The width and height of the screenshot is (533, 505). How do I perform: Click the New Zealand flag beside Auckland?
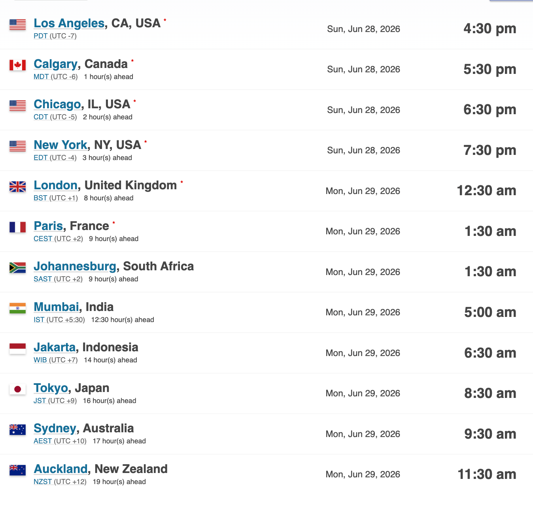pyautogui.click(x=17, y=470)
